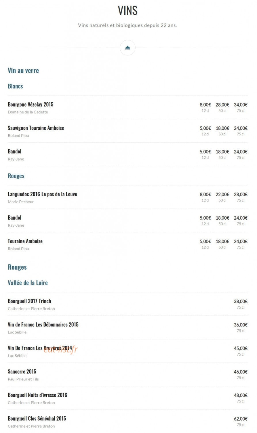
Task: Click the 8,00€ price for Bourgone Vézelay
Action: click(205, 105)
